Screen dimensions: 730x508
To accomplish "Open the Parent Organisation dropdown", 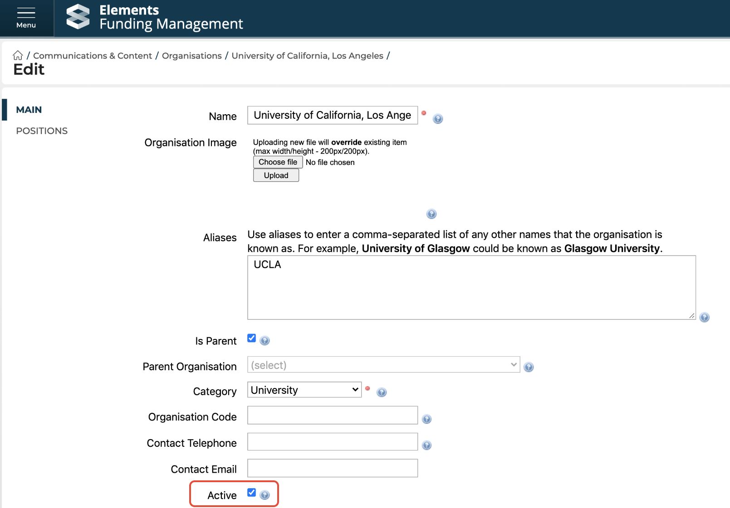I will coord(383,365).
